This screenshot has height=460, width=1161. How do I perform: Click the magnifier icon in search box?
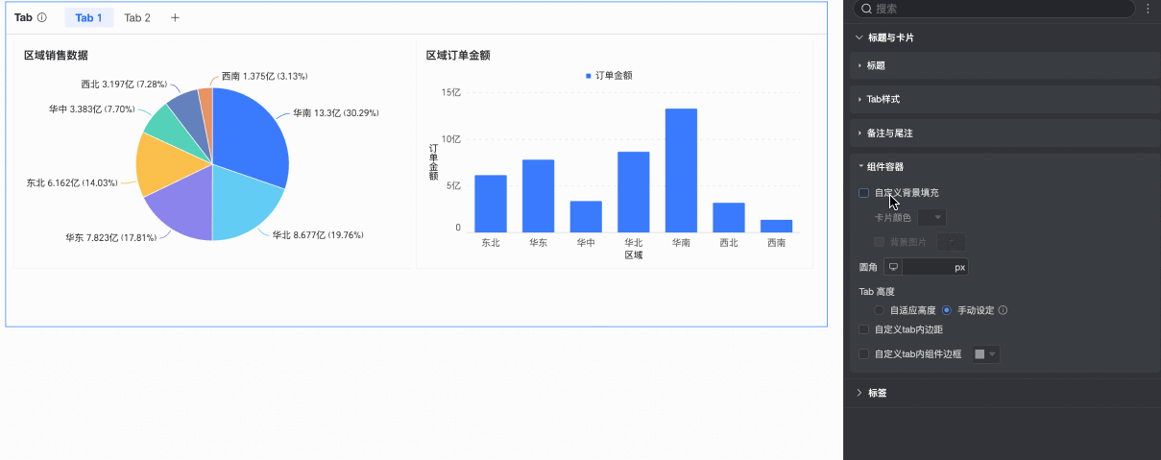[866, 9]
